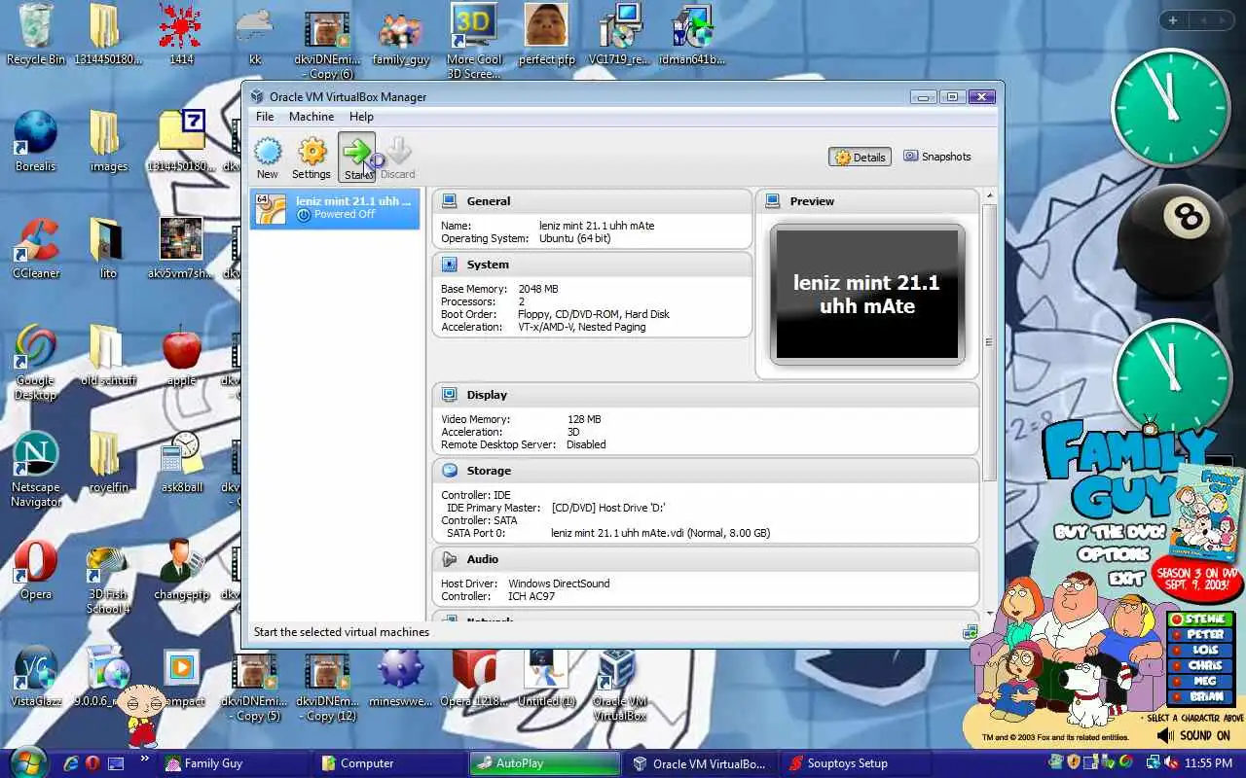Select the Opera desktop shortcut
Screen dimensions: 1246x778
[36, 570]
